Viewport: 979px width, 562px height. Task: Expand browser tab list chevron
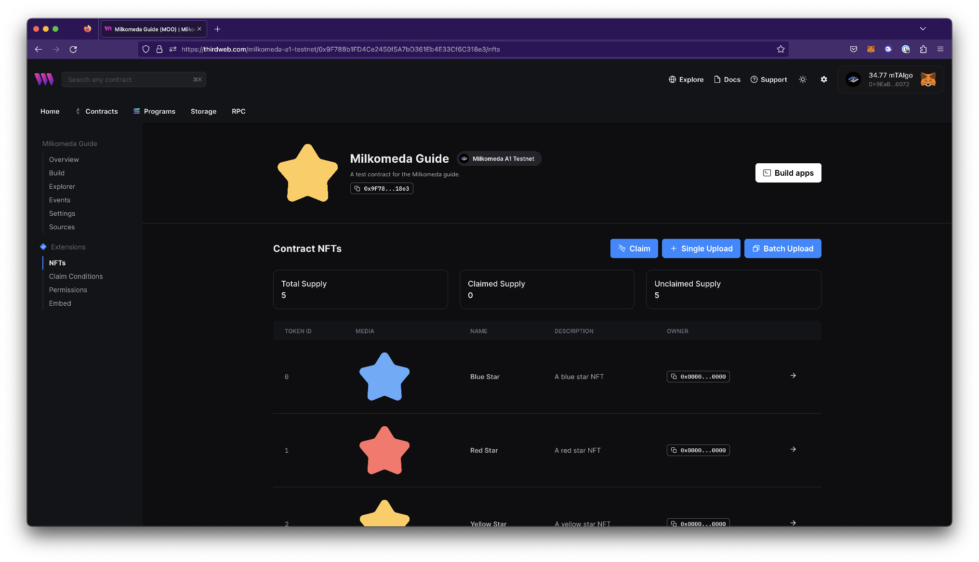point(923,29)
